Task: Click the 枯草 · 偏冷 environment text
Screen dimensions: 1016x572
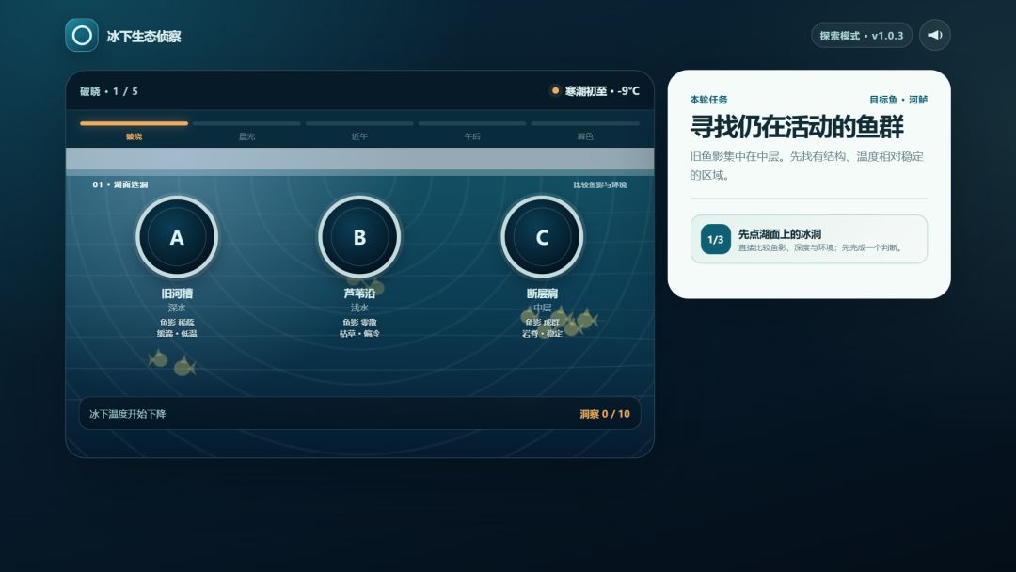Action: (x=359, y=334)
